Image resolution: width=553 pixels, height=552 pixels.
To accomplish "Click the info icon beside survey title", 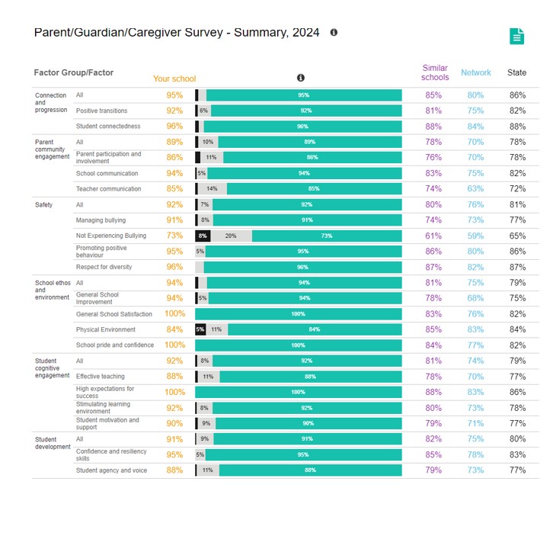I will click(334, 33).
